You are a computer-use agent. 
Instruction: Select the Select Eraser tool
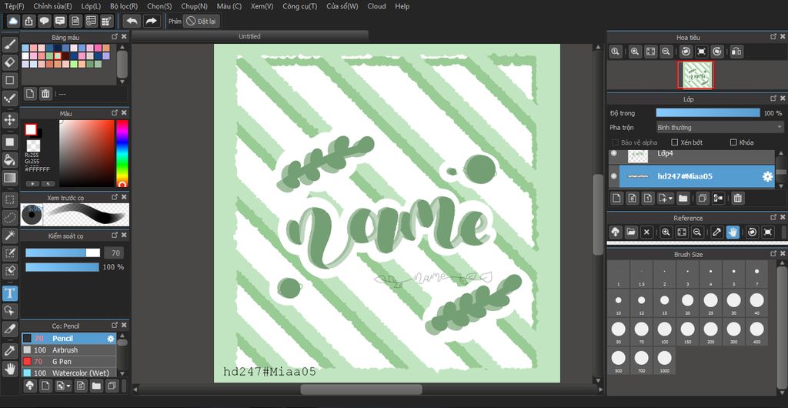click(9, 271)
